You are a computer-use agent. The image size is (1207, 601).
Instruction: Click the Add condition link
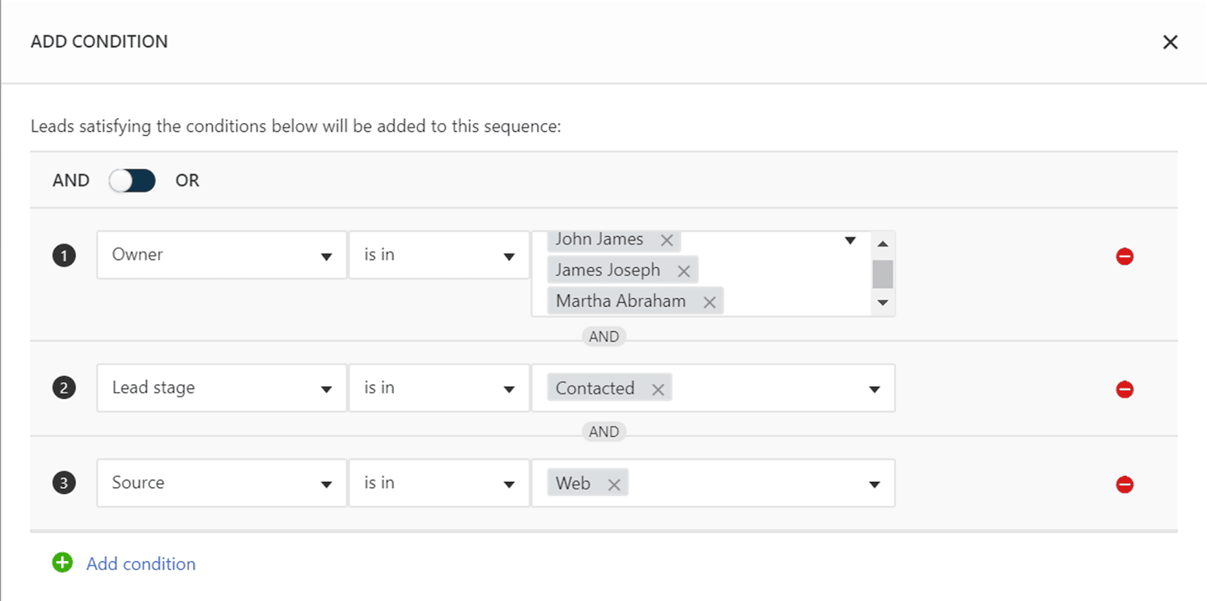point(141,564)
